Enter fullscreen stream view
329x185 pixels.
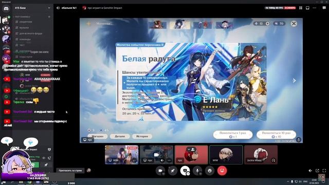pos(324,171)
